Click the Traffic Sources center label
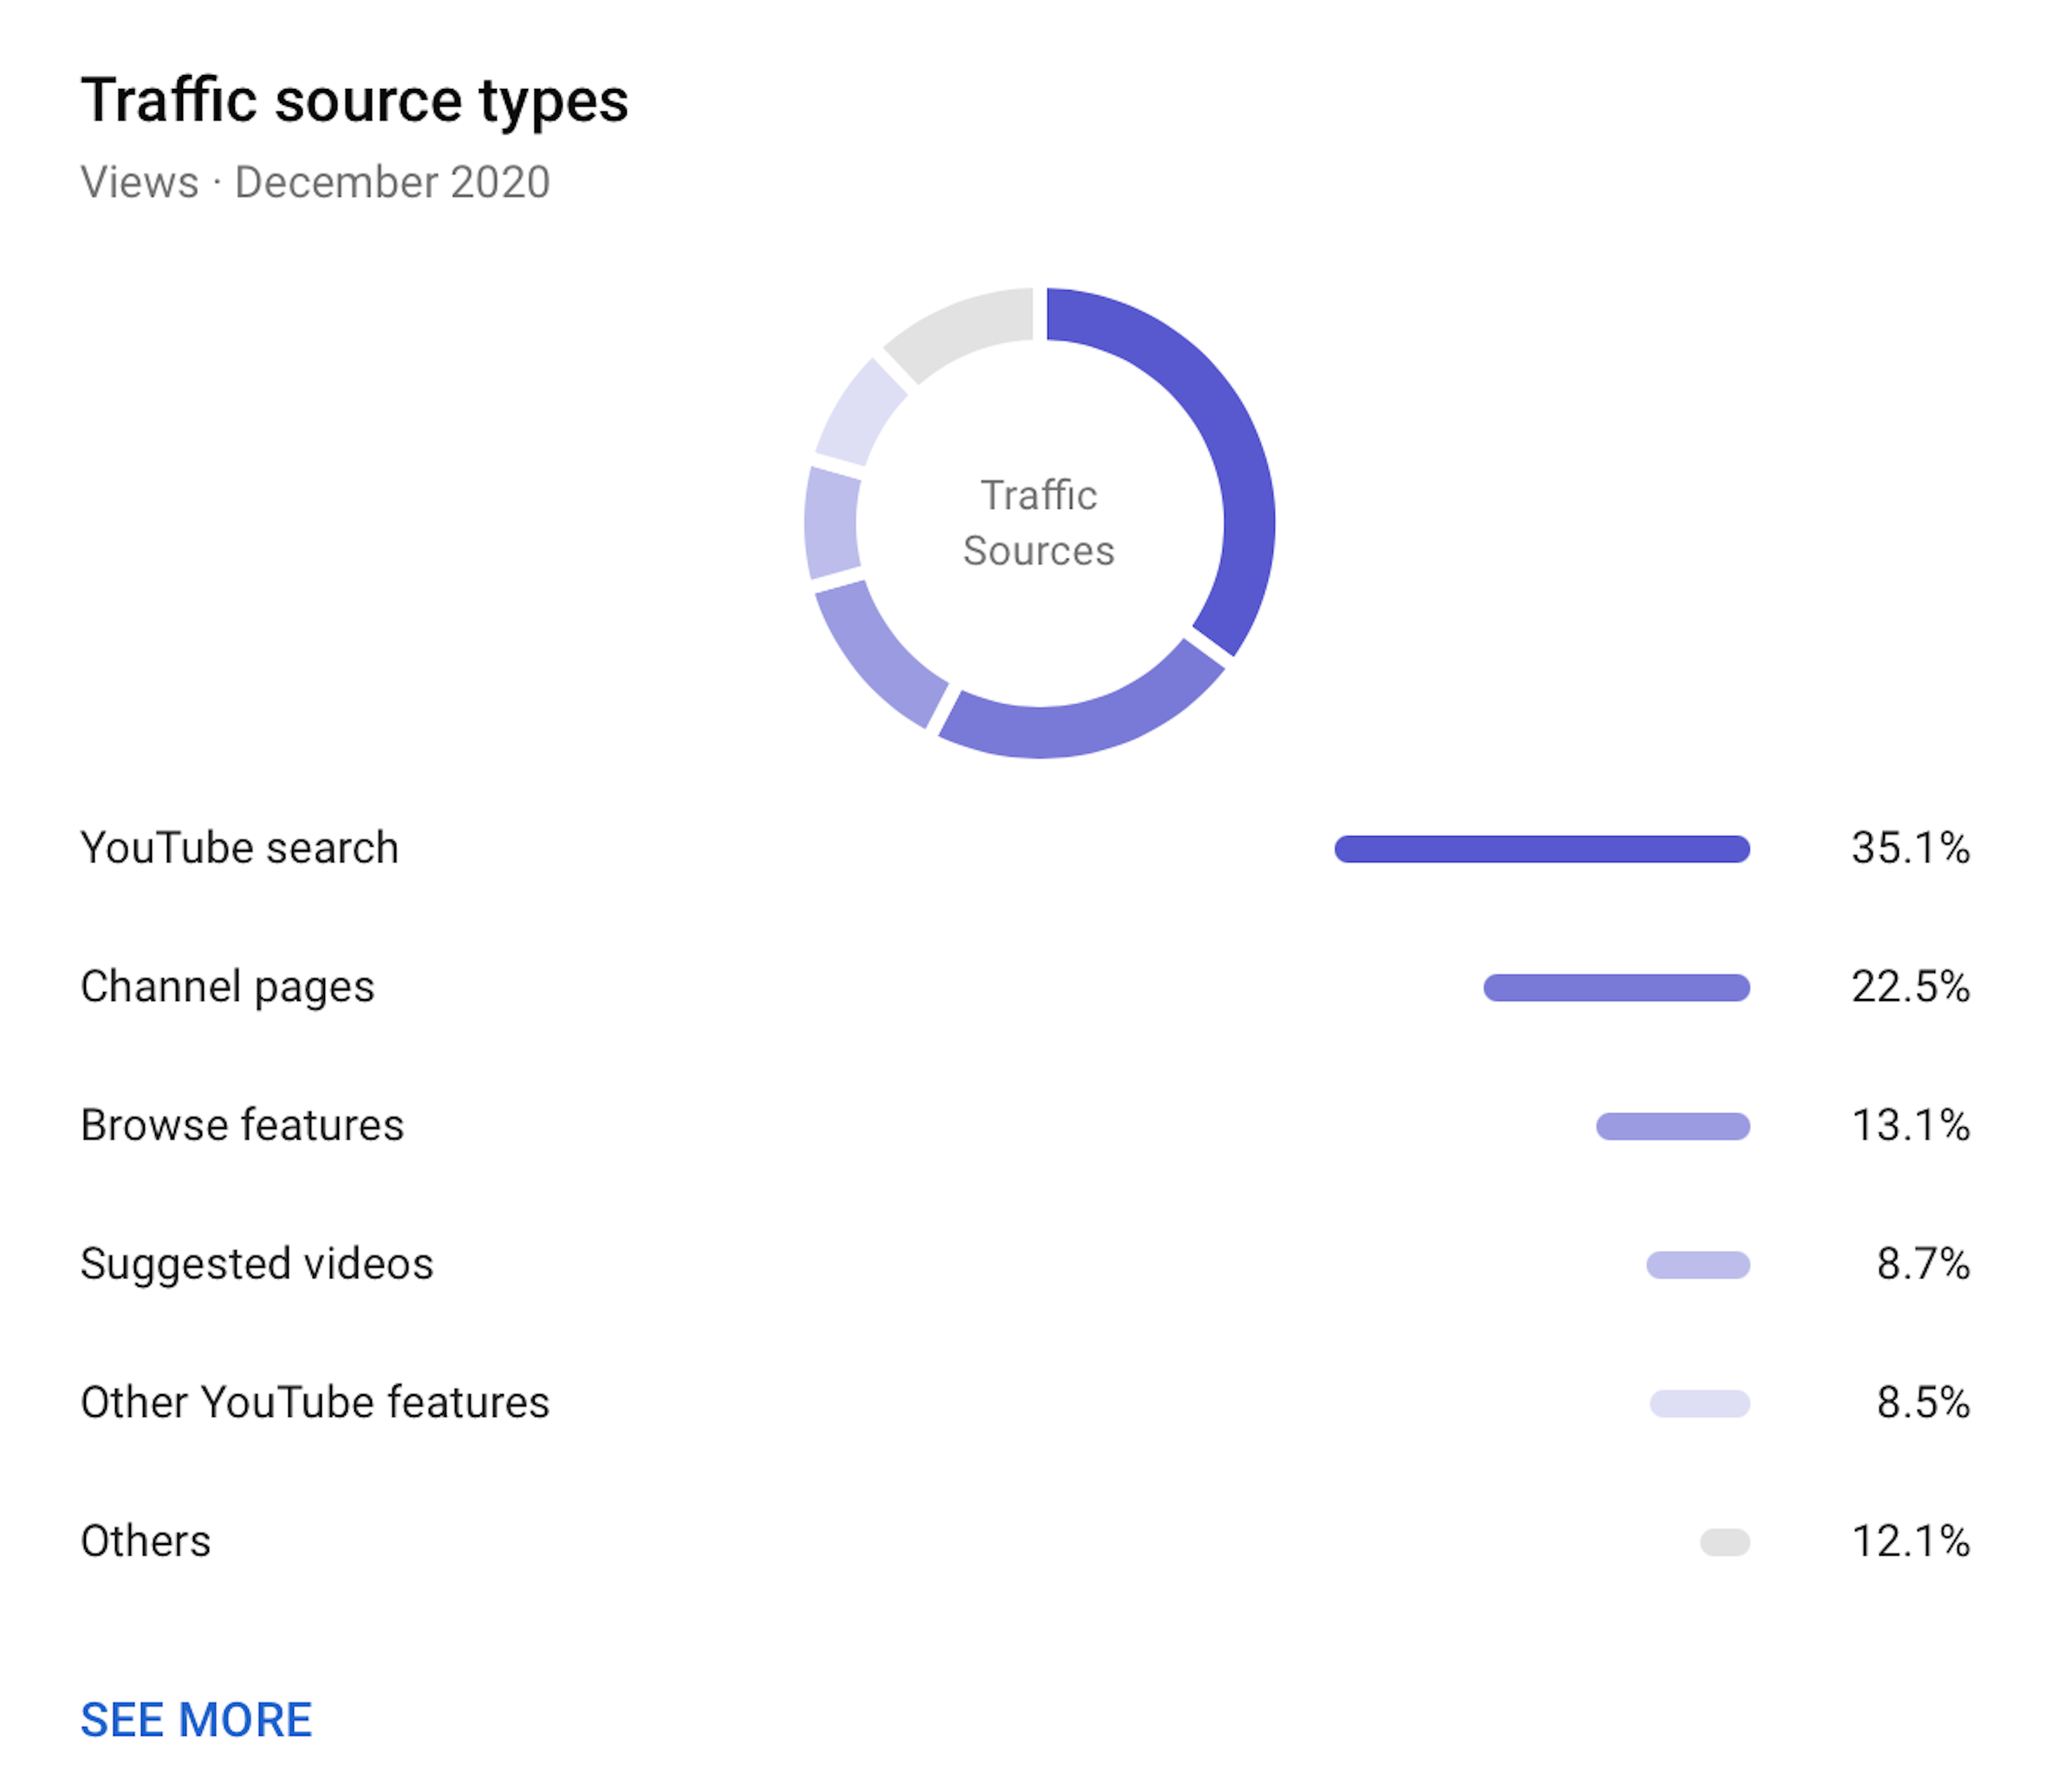The height and width of the screenshot is (1792, 2059). (x=1038, y=523)
